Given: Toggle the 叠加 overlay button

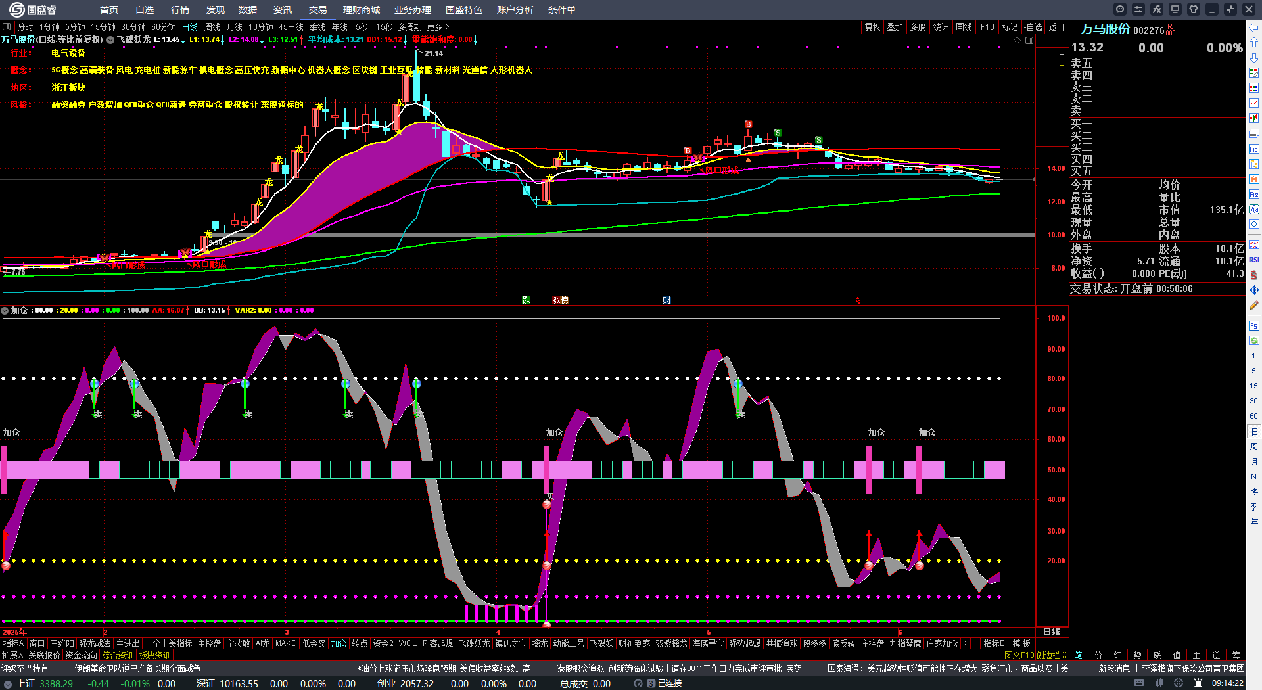Looking at the screenshot, I should 895,27.
